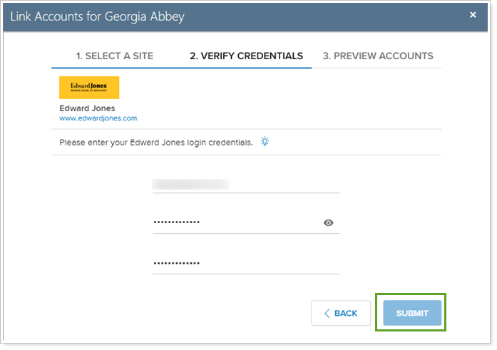Viewport: 497px width, 350px height.
Task: Click the gray underline below Preview Accounts
Action: coord(376,68)
